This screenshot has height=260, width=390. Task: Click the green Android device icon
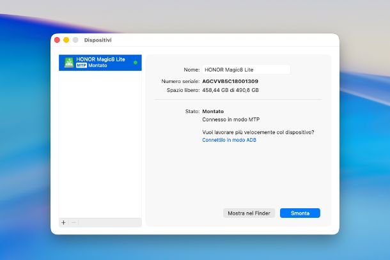click(x=69, y=63)
